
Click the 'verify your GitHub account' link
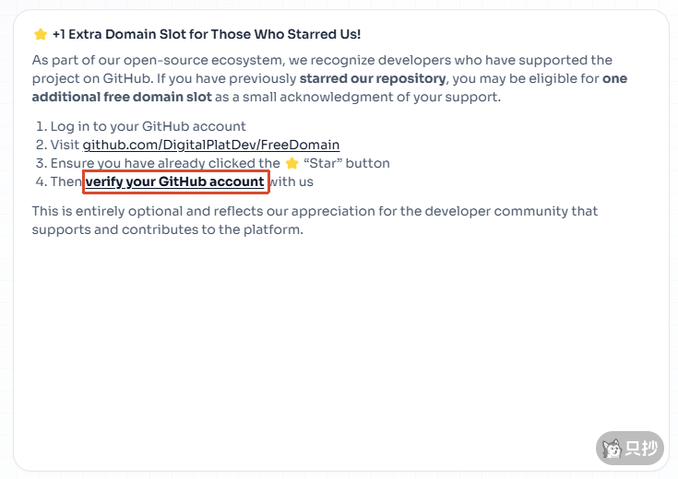174,181
